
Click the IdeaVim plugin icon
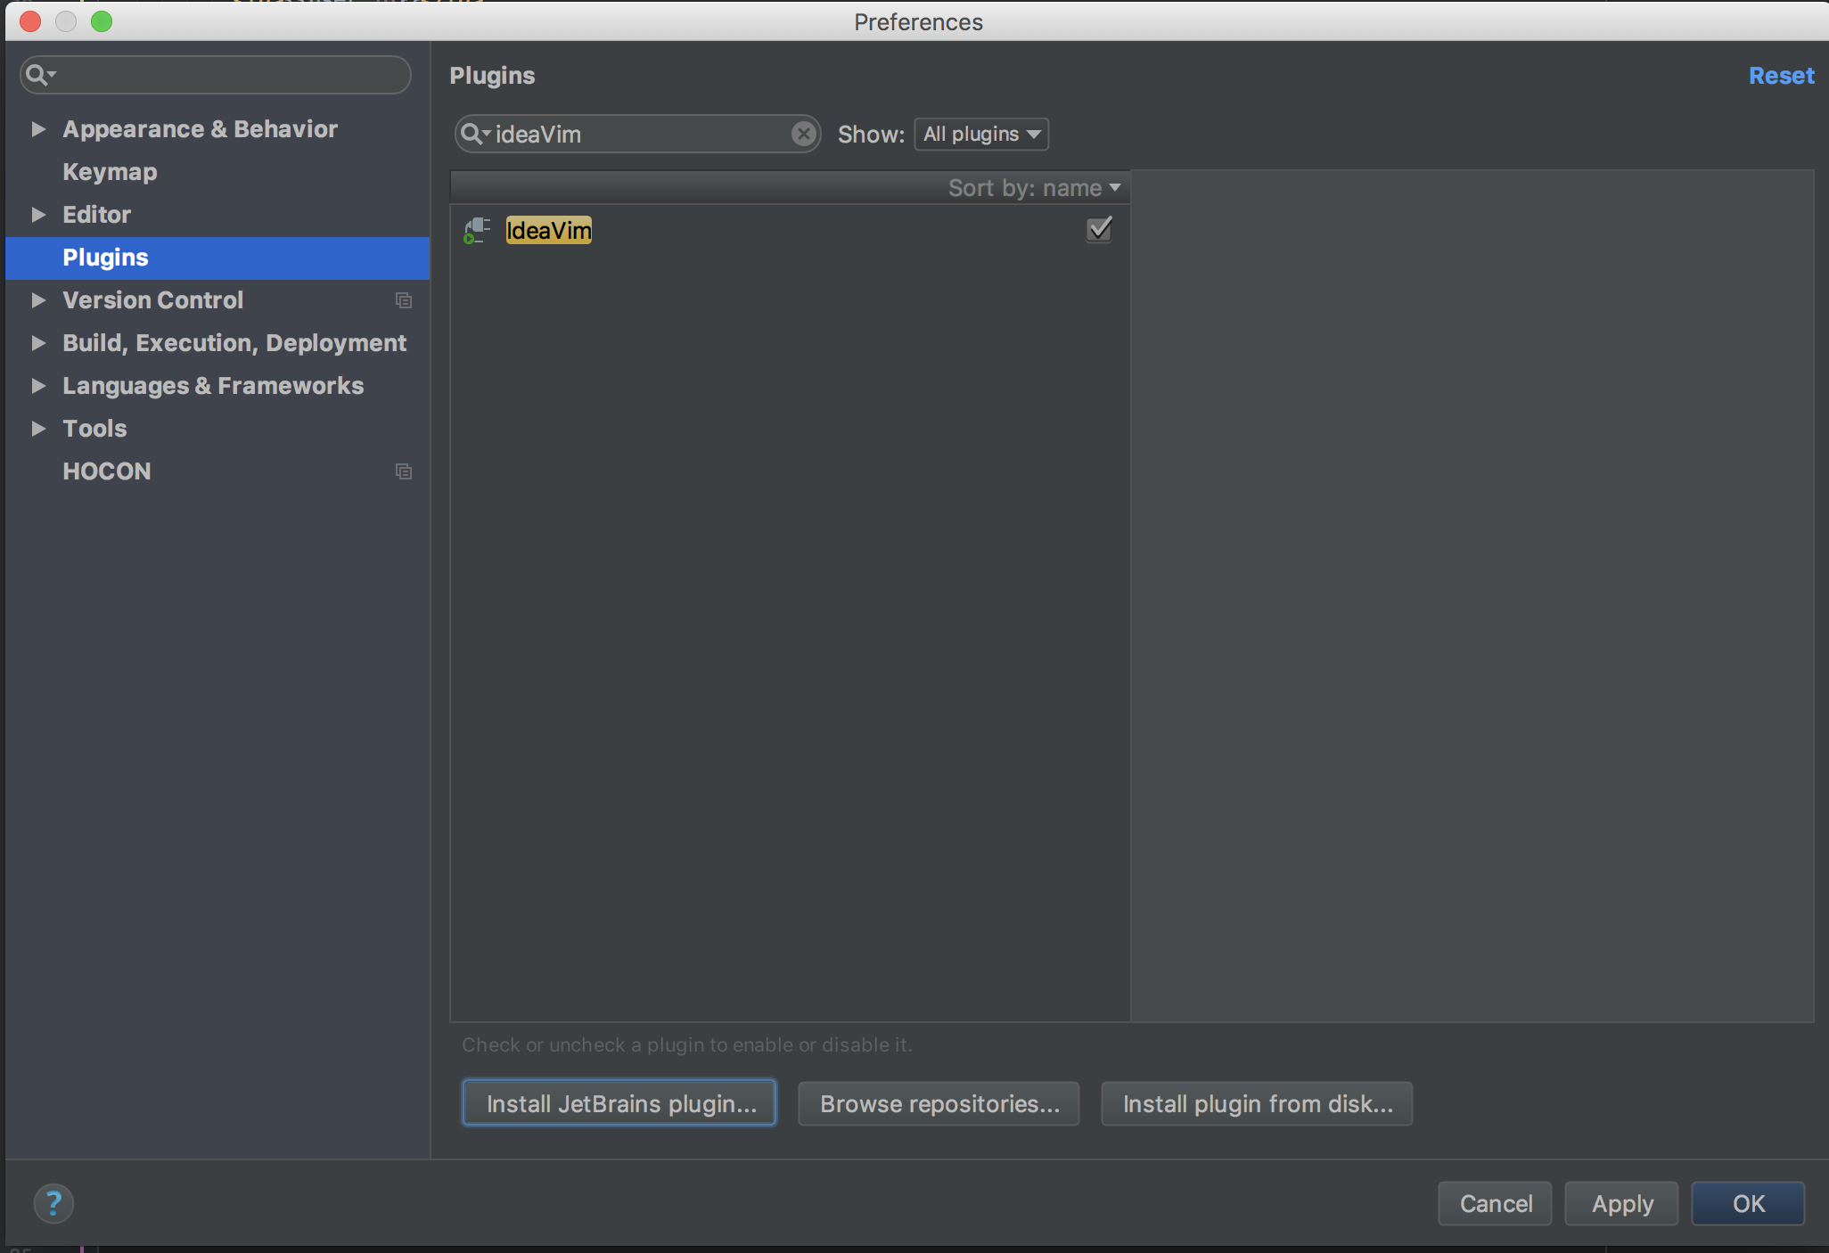pos(477,231)
